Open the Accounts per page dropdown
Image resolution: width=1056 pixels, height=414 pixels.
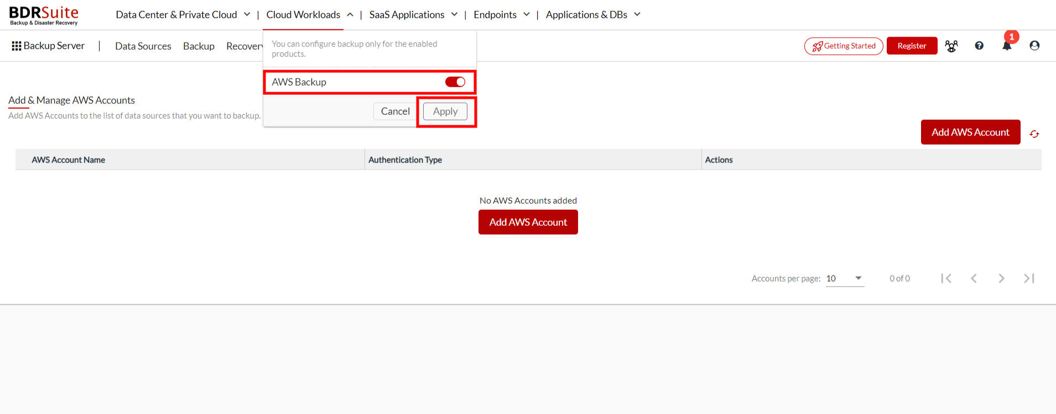click(845, 278)
